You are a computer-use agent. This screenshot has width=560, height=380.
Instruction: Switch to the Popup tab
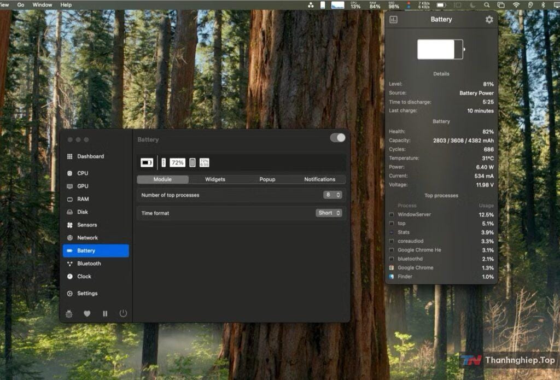coord(267,179)
